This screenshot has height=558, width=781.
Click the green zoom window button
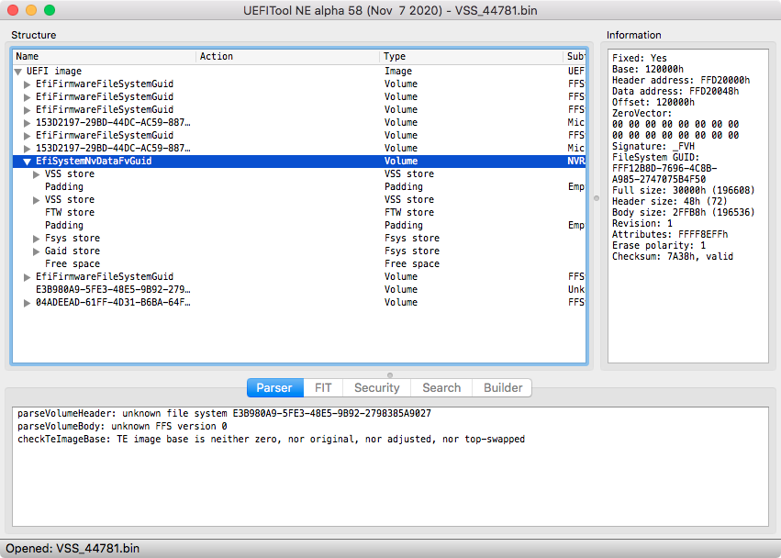click(50, 10)
